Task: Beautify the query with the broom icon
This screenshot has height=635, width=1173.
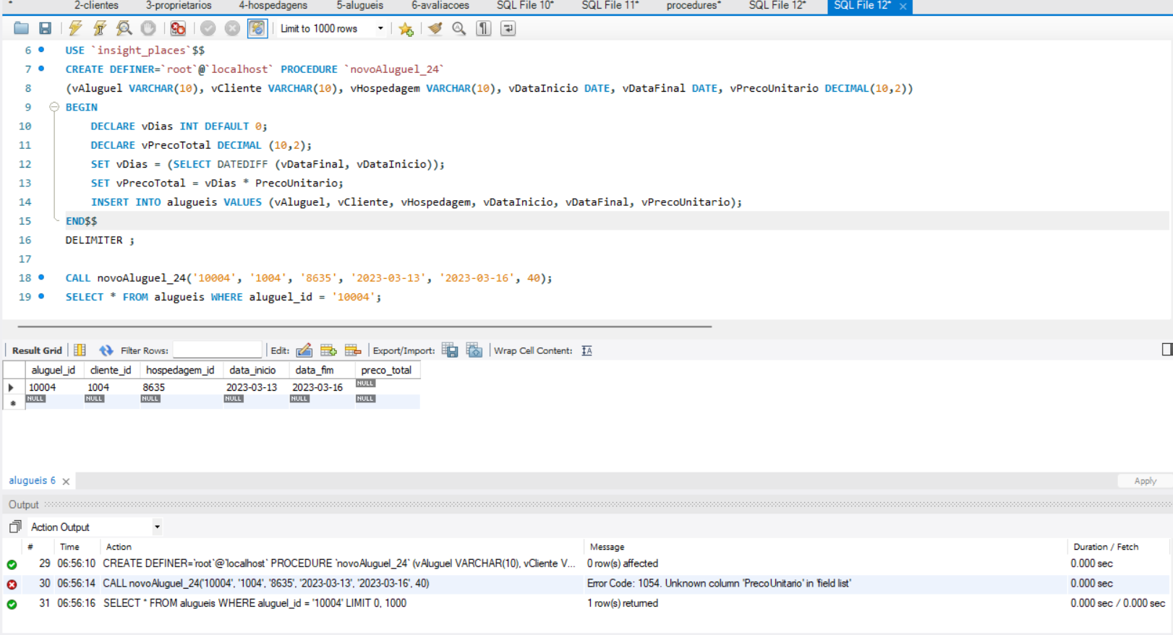Action: (x=435, y=29)
